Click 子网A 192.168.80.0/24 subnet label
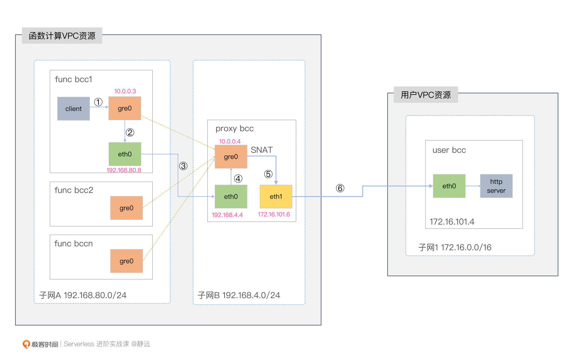This screenshot has width=583, height=361. tap(83, 295)
